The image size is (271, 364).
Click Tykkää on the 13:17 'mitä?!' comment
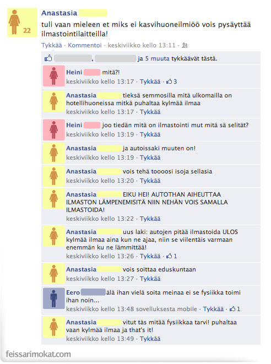click(x=150, y=82)
